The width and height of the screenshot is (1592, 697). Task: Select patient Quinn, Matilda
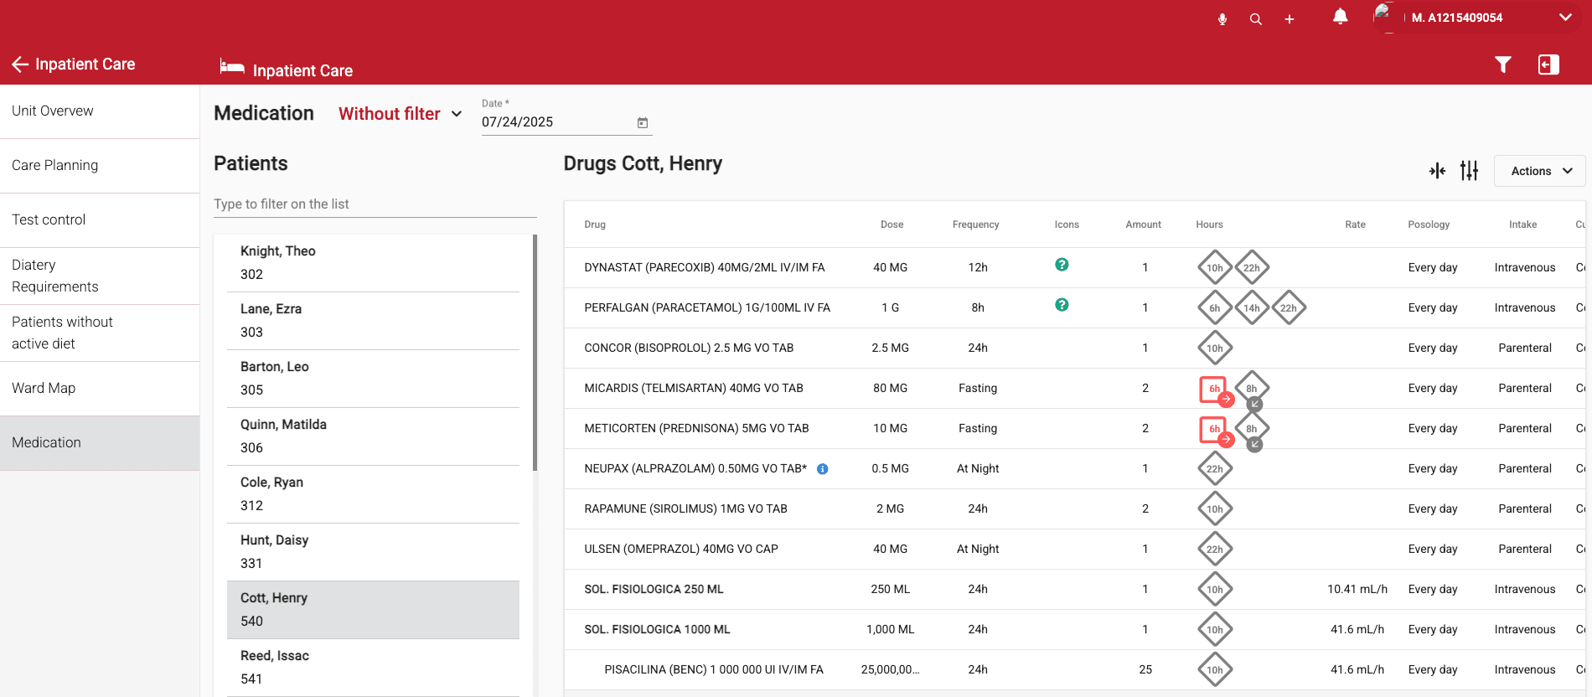pyautogui.click(x=373, y=436)
